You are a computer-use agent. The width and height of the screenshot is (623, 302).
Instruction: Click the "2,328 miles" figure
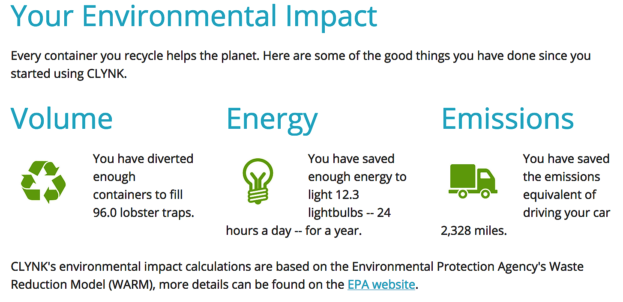tap(473, 231)
